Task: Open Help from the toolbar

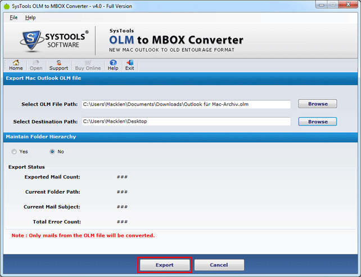Action: [113, 65]
